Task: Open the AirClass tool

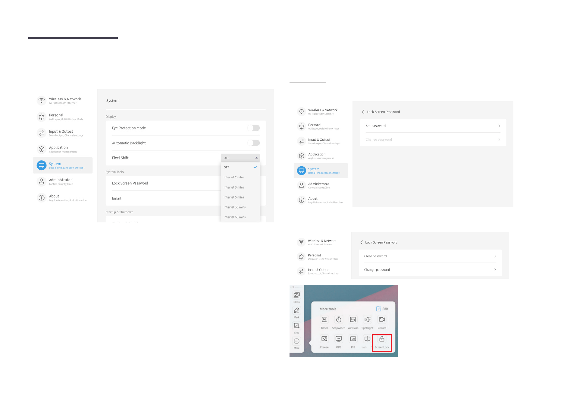Action: click(353, 322)
